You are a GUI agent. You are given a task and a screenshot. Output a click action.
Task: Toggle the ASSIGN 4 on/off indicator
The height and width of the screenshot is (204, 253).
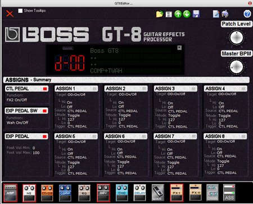pos(243,89)
